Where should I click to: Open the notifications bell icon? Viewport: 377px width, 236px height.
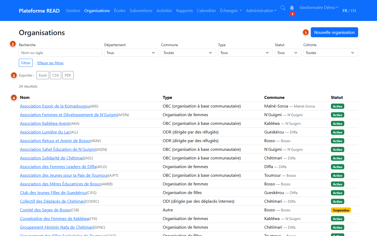click(x=292, y=8)
